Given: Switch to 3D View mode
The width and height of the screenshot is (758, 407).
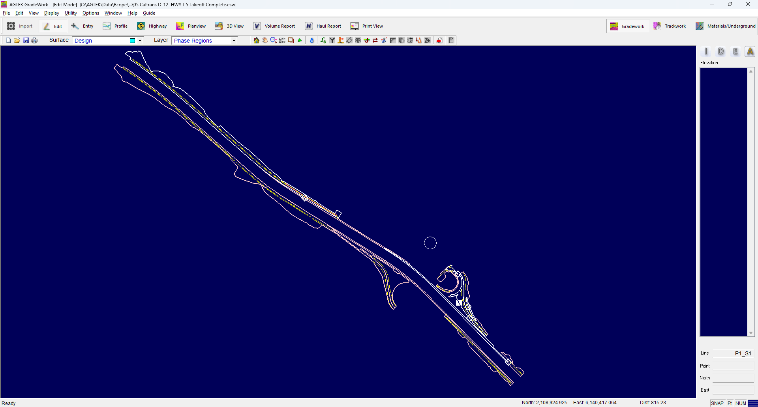Looking at the screenshot, I should 229,26.
